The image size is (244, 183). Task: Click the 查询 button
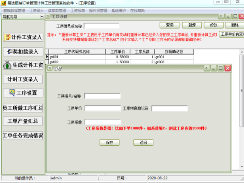pos(170,25)
